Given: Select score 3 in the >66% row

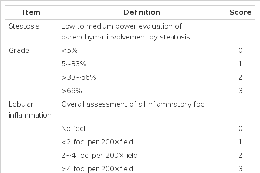Looking at the screenshot, I should (240, 91).
